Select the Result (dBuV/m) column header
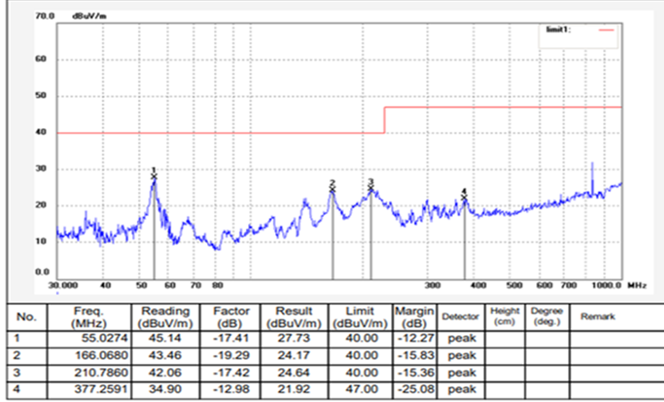 (x=294, y=317)
